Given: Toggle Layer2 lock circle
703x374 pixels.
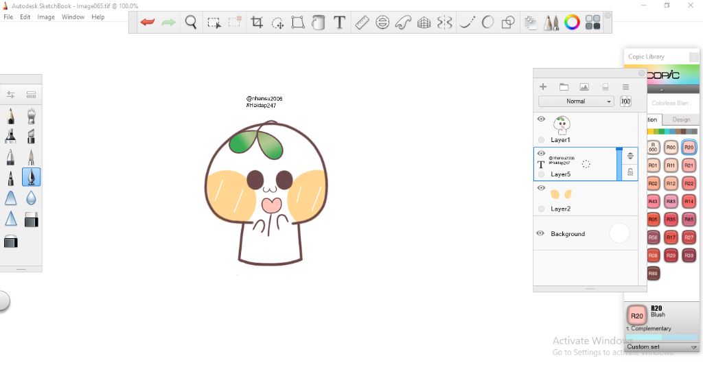Looking at the screenshot, I should point(541,209).
